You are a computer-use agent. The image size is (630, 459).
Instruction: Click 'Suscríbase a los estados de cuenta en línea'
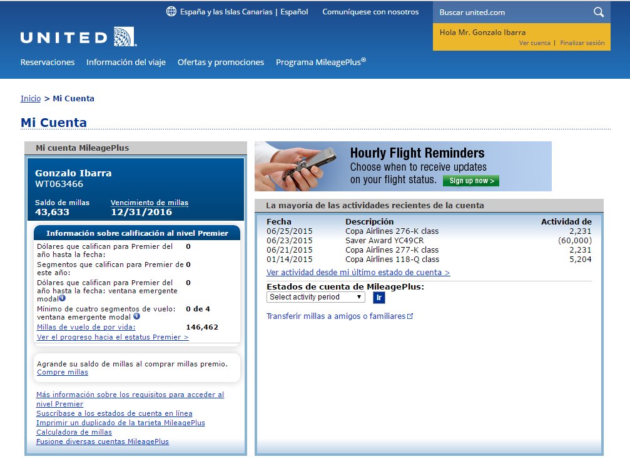(x=114, y=413)
